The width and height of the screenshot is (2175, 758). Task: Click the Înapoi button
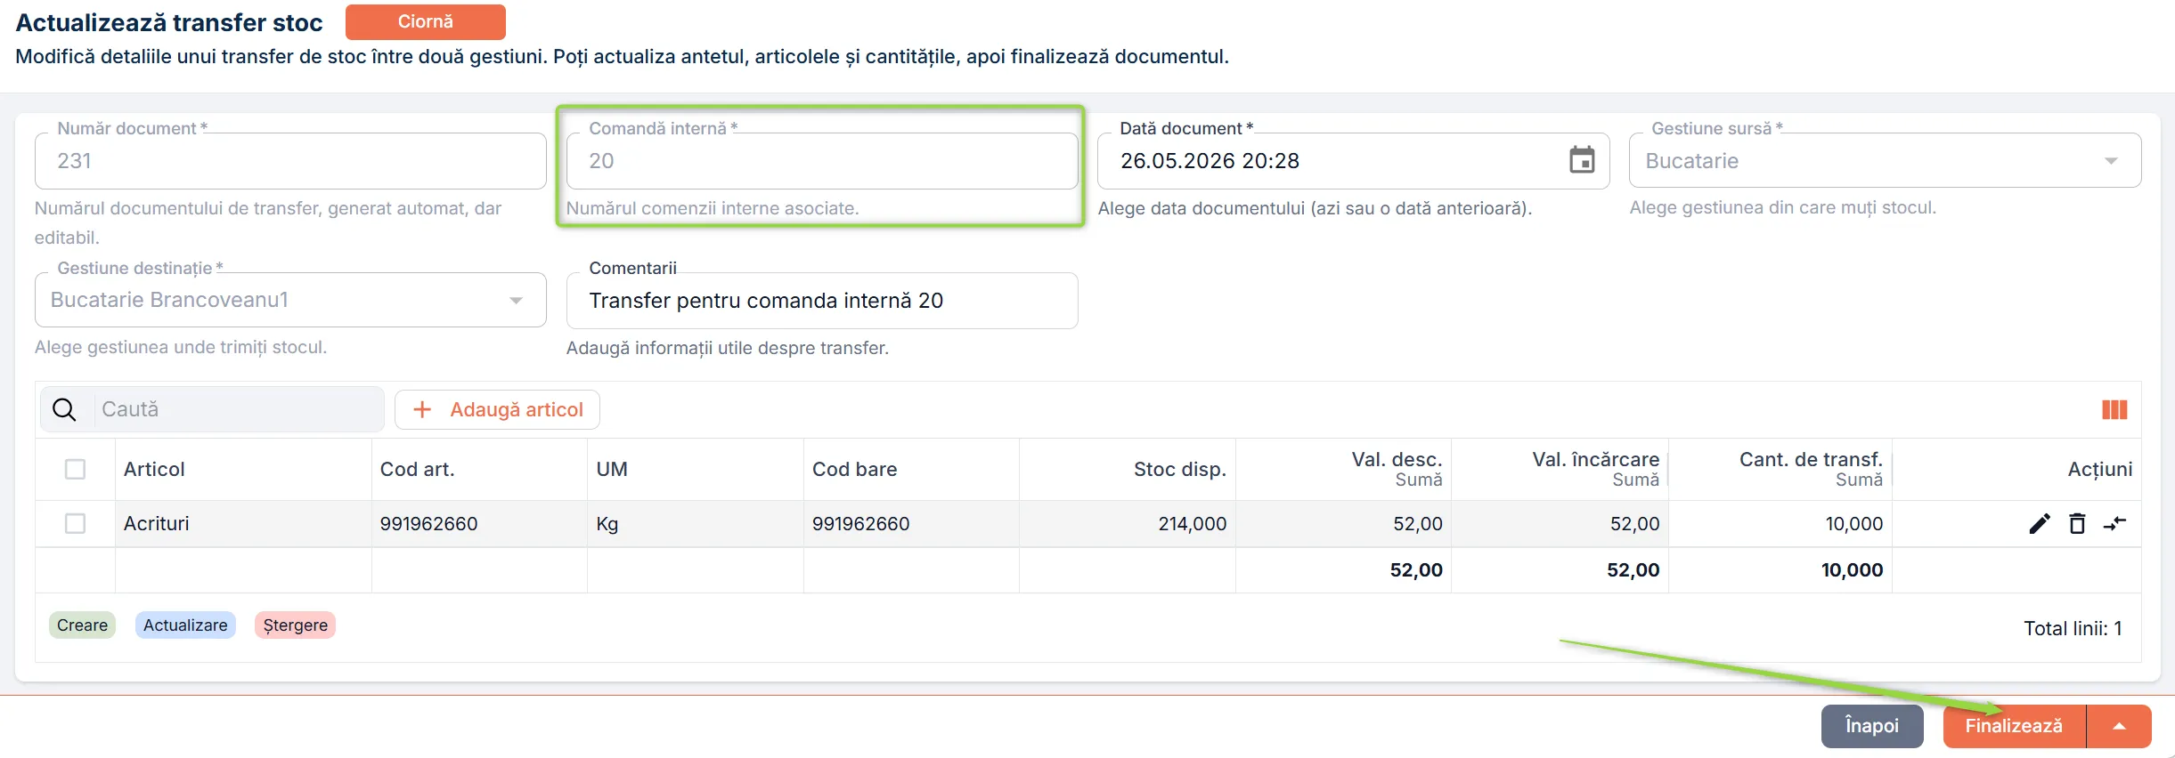[x=1872, y=726]
